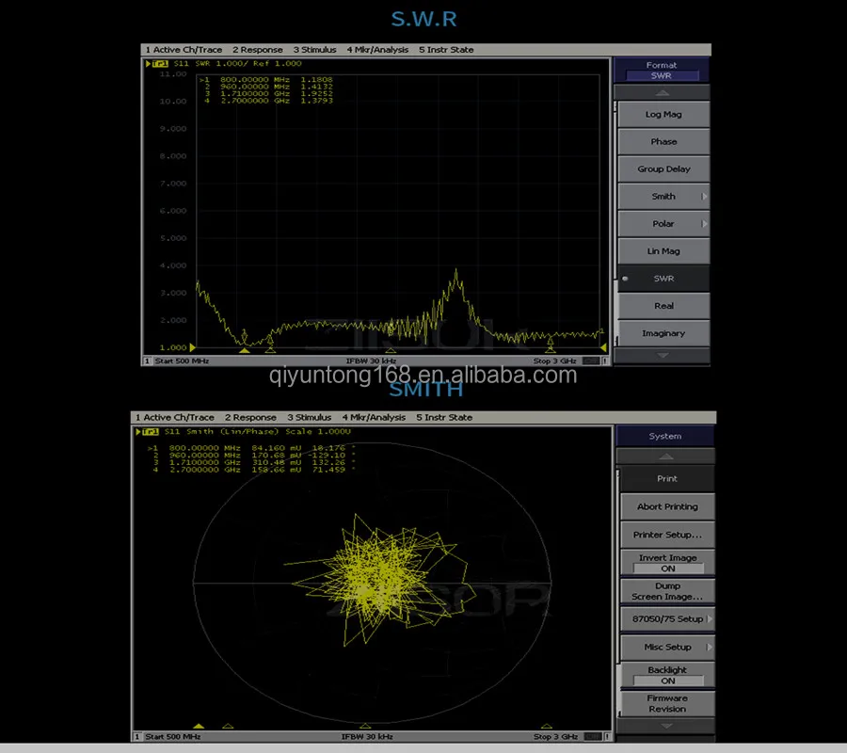Click marker 3 readout 1.7100000 GHz 1.9252
Image resolution: width=847 pixels, height=753 pixels.
(x=268, y=93)
